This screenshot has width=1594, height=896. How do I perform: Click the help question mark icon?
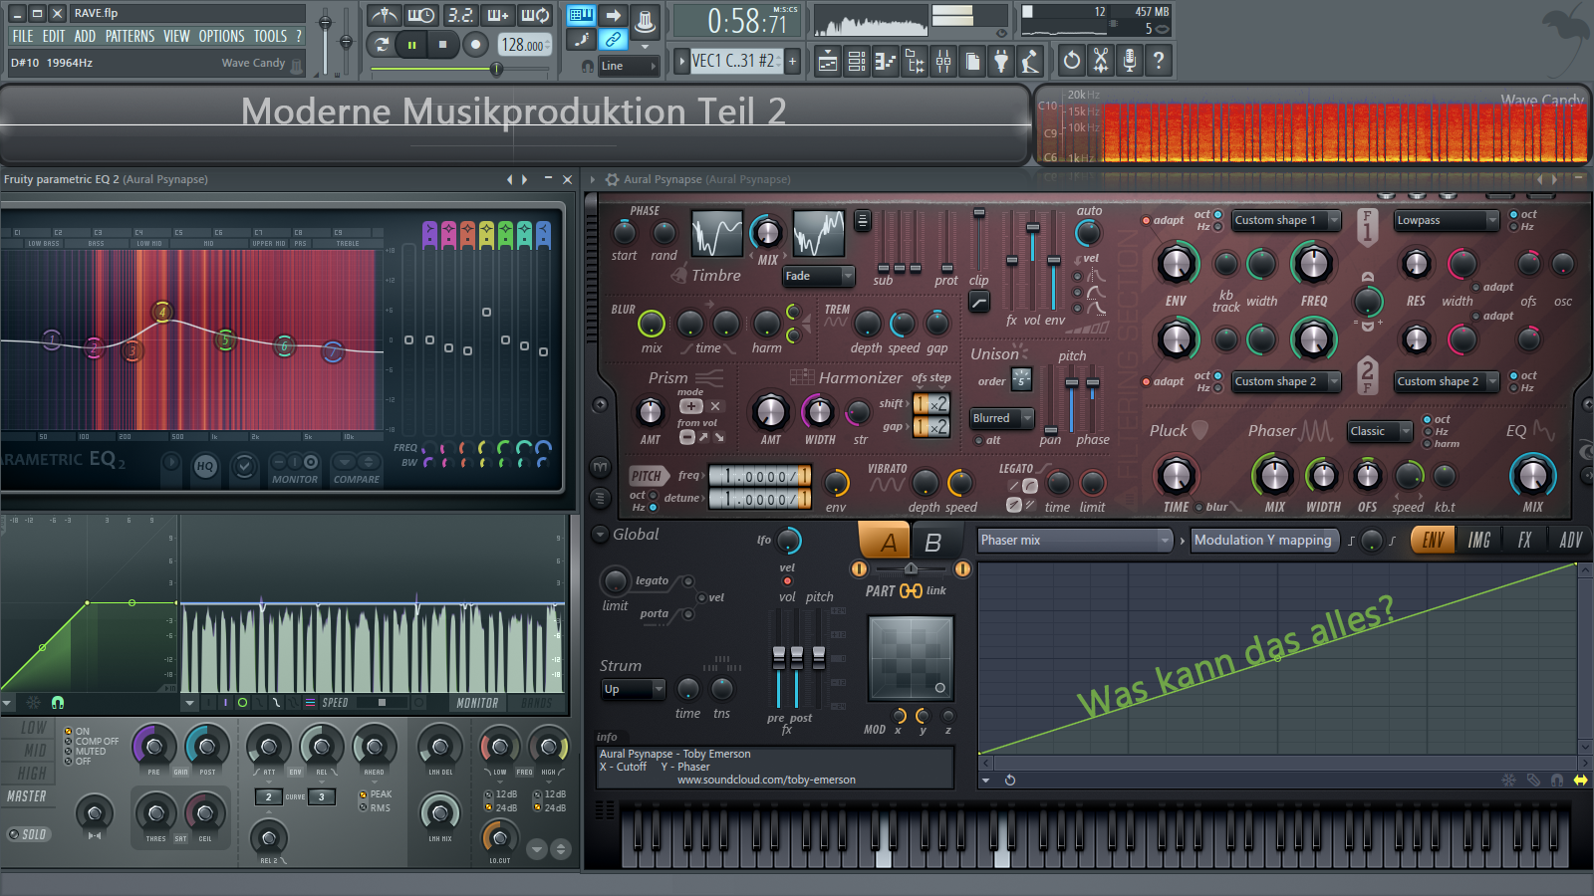point(1159,62)
